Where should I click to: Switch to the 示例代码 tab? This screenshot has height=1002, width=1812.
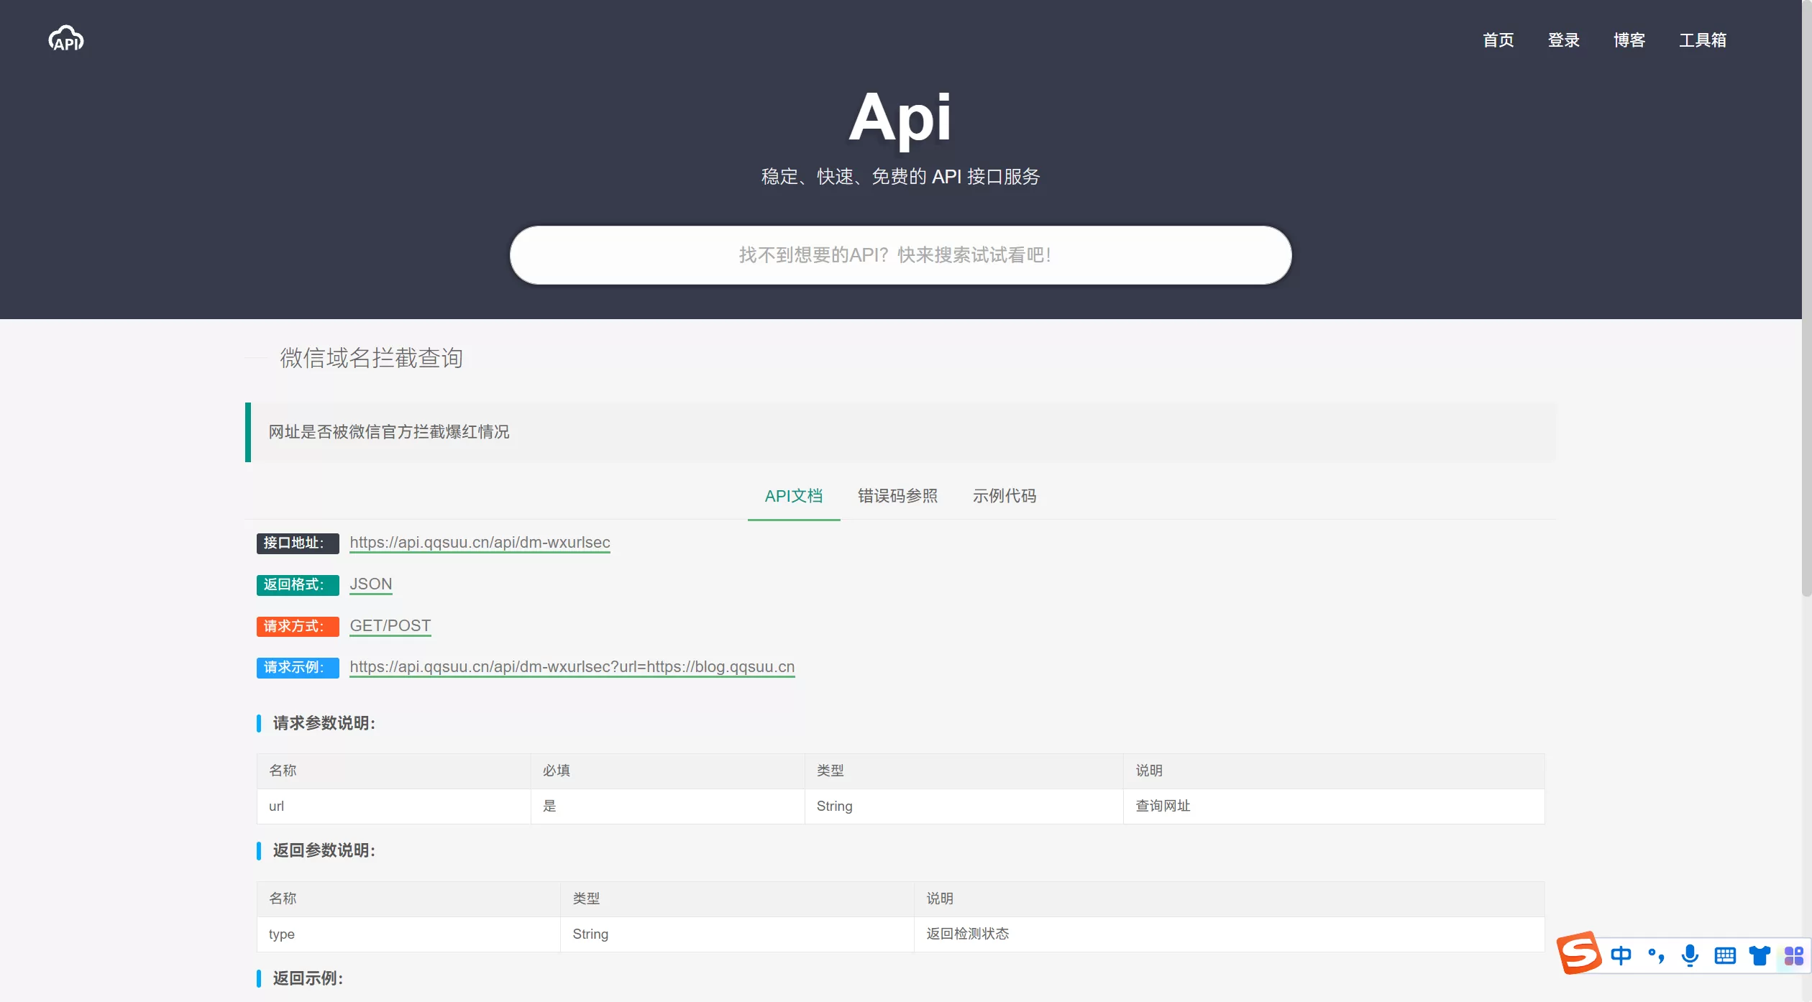(1004, 496)
